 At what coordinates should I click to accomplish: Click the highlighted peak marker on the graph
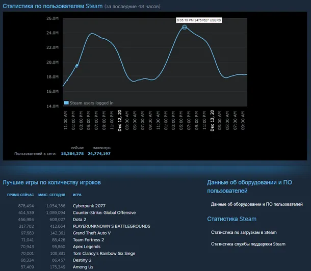185,27
